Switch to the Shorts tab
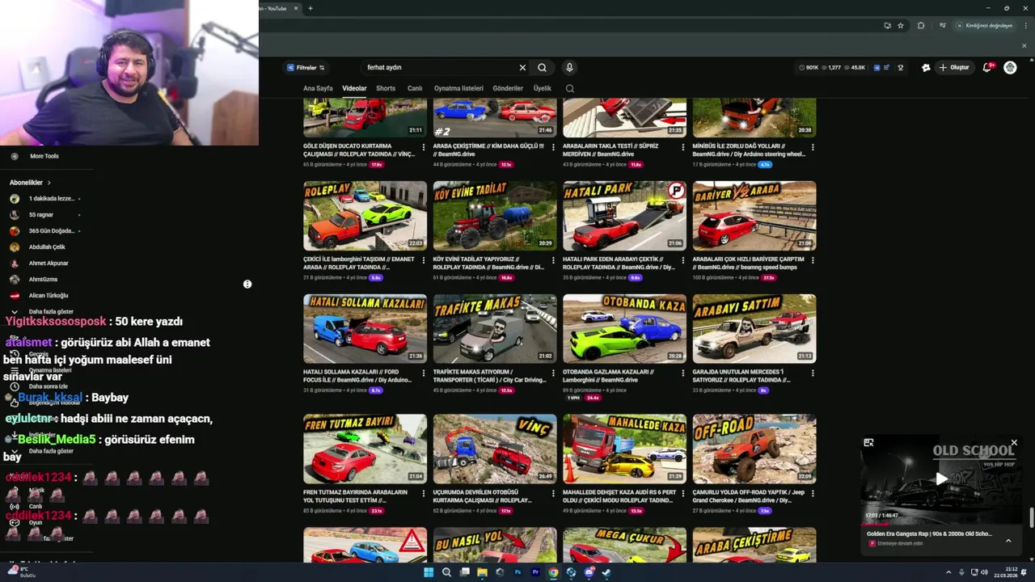Screen dimensions: 1035x582 click(x=386, y=88)
